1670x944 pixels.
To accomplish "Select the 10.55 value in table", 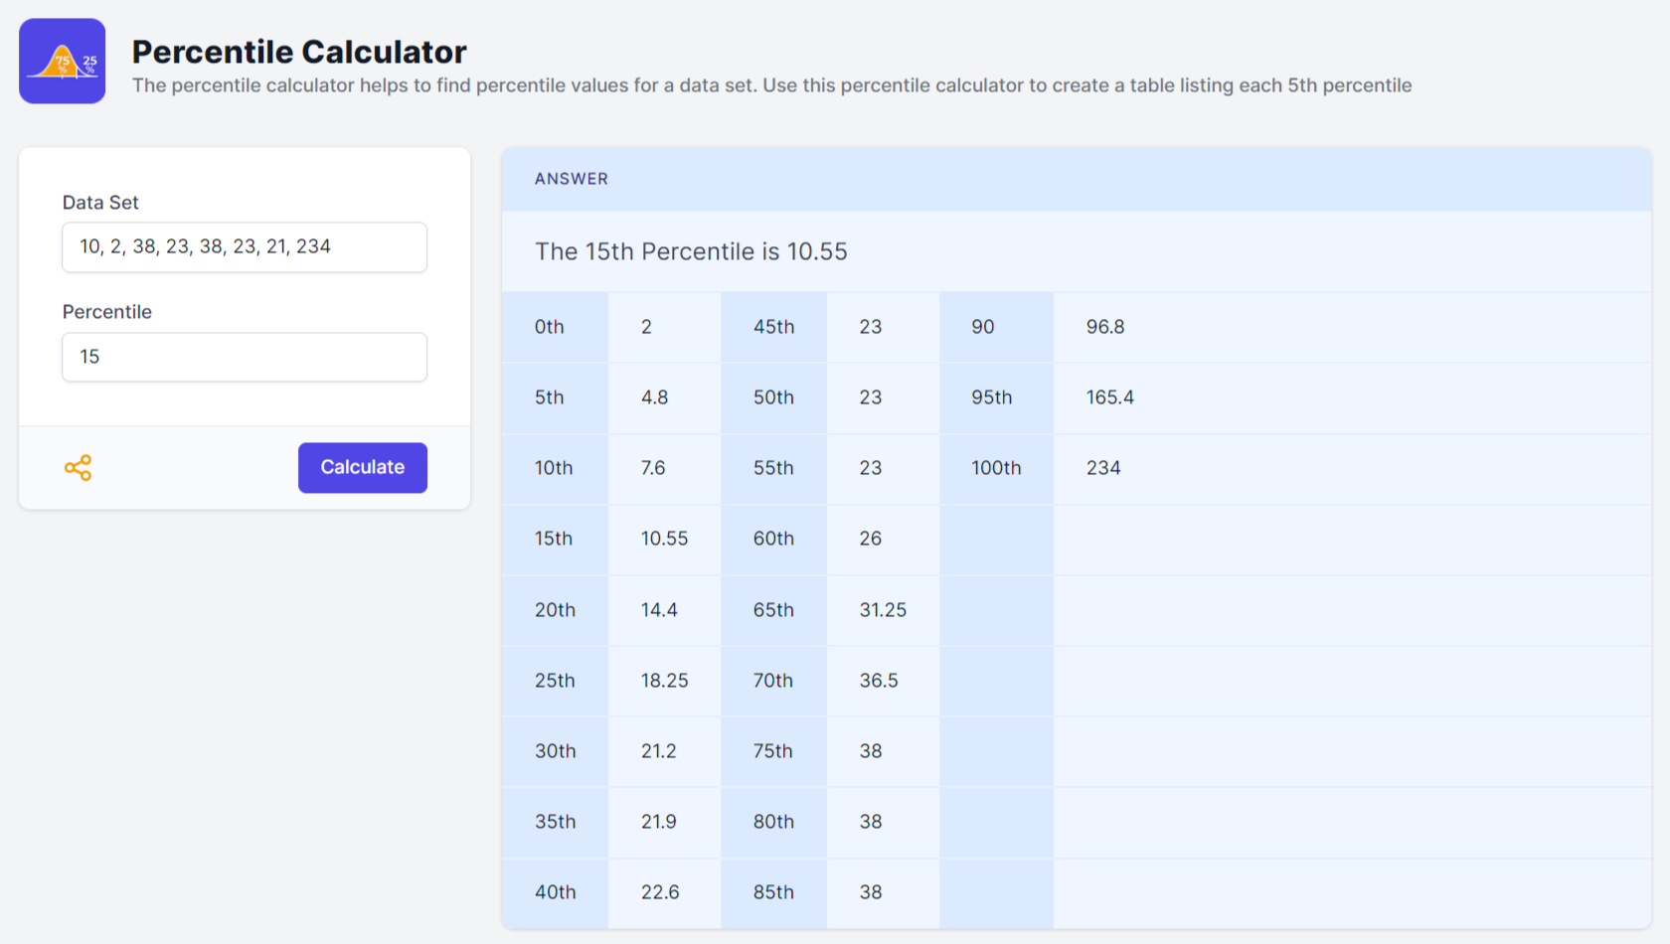I will [x=664, y=539].
